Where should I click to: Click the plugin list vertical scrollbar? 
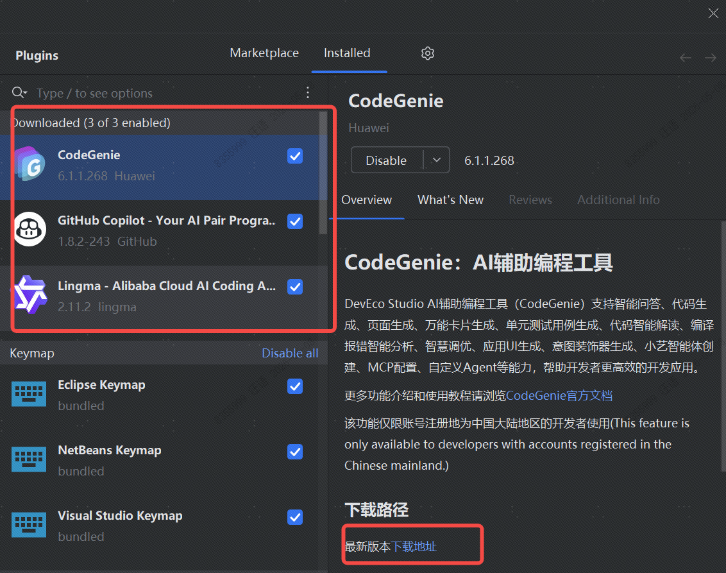323,173
